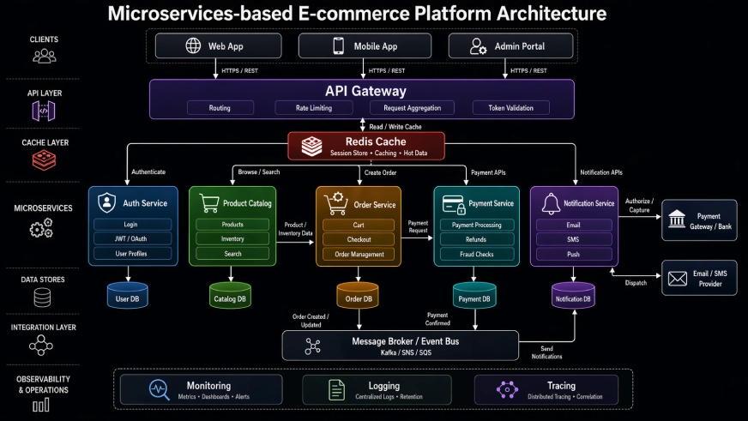Click the Notification Service bell icon
Image resolution: width=748 pixels, height=421 pixels.
click(x=550, y=203)
